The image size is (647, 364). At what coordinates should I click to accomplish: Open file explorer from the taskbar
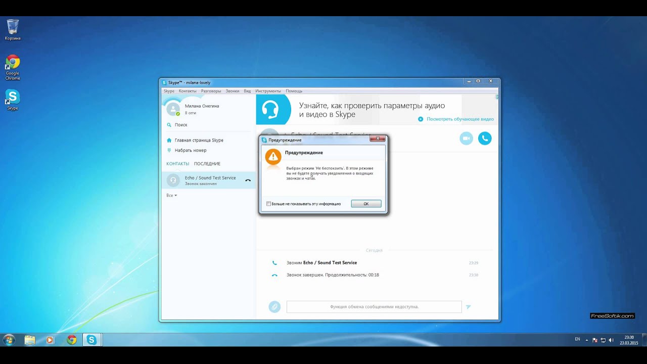click(x=30, y=340)
